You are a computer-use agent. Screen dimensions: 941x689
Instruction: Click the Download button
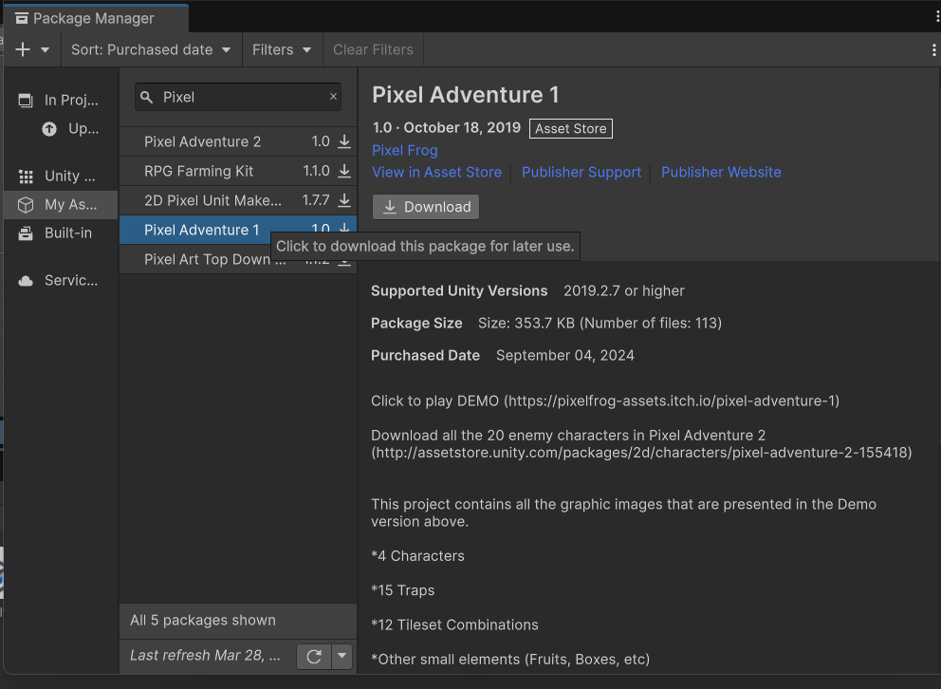click(x=426, y=207)
